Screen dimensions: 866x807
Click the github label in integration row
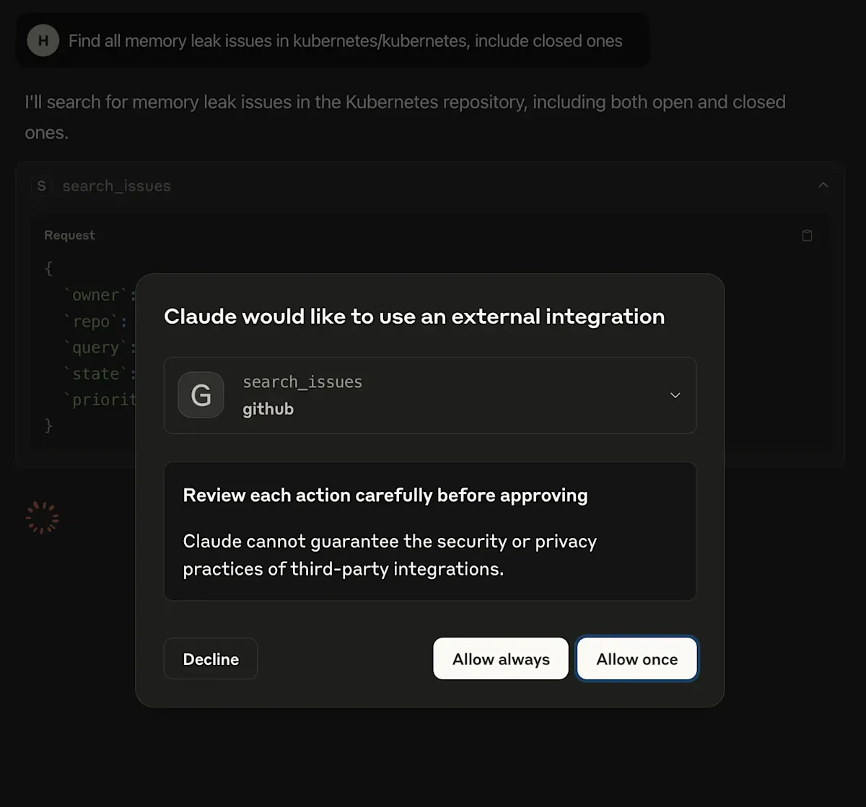click(268, 409)
